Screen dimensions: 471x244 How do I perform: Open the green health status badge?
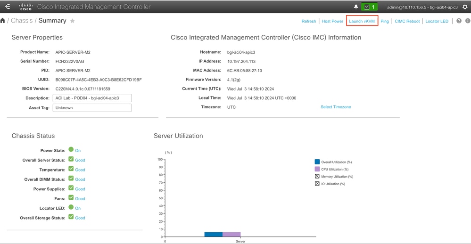click(369, 7)
